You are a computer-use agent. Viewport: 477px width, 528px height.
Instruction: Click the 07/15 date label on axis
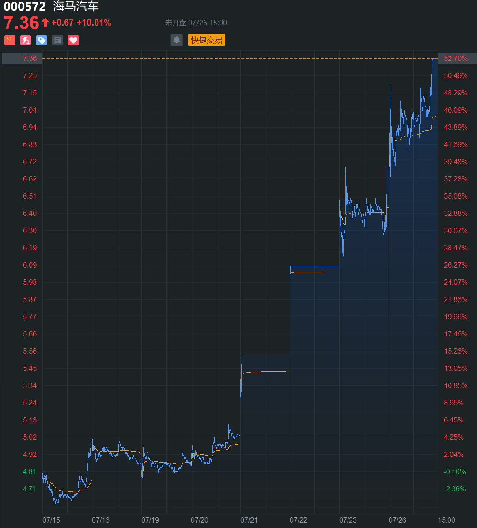(x=51, y=520)
